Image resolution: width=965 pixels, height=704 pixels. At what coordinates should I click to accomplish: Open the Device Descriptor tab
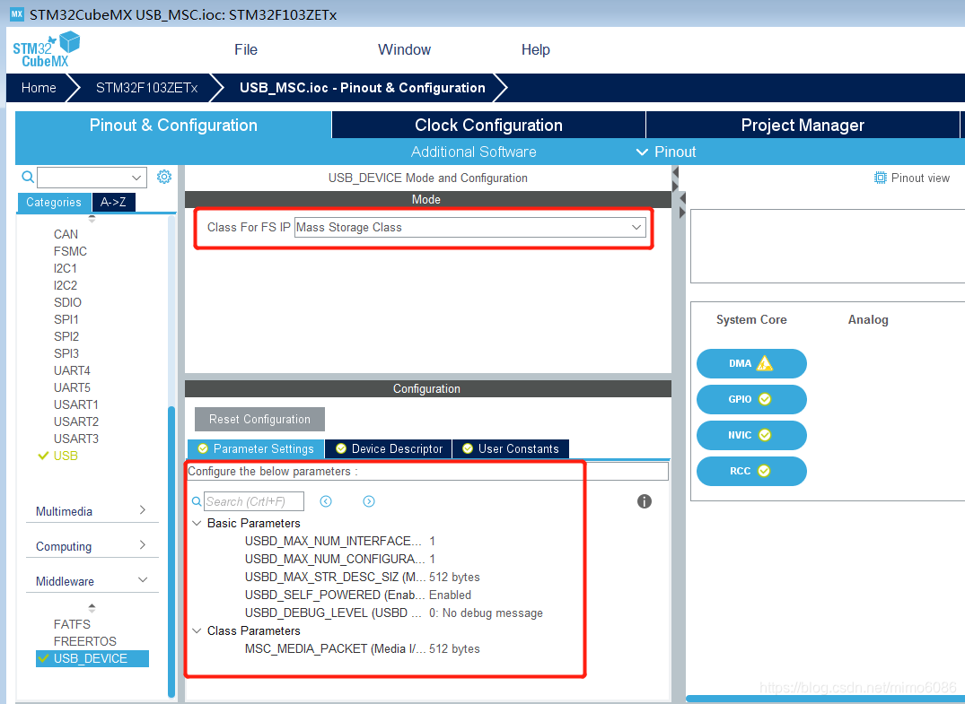389,448
